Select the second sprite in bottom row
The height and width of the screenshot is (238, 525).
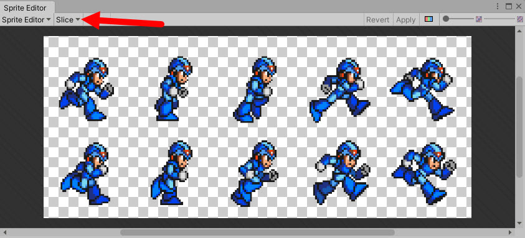pyautogui.click(x=171, y=173)
